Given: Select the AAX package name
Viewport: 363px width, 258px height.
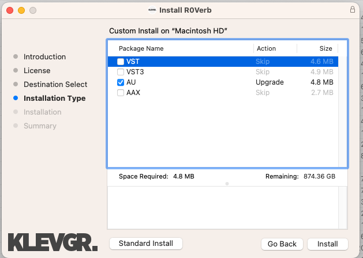Looking at the screenshot, I should pos(133,93).
